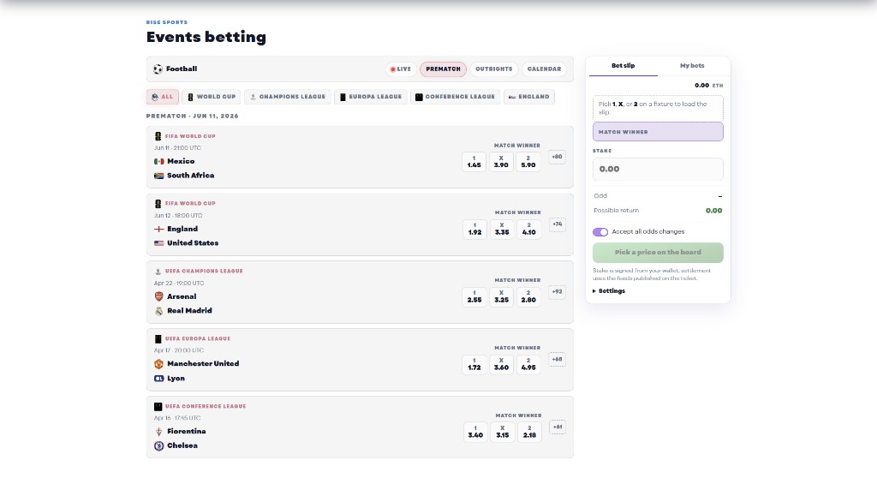Switch to the My bets tab
This screenshot has width=877, height=484.
[692, 66]
